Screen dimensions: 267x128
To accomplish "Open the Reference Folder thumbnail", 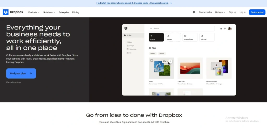I will click(219, 68).
